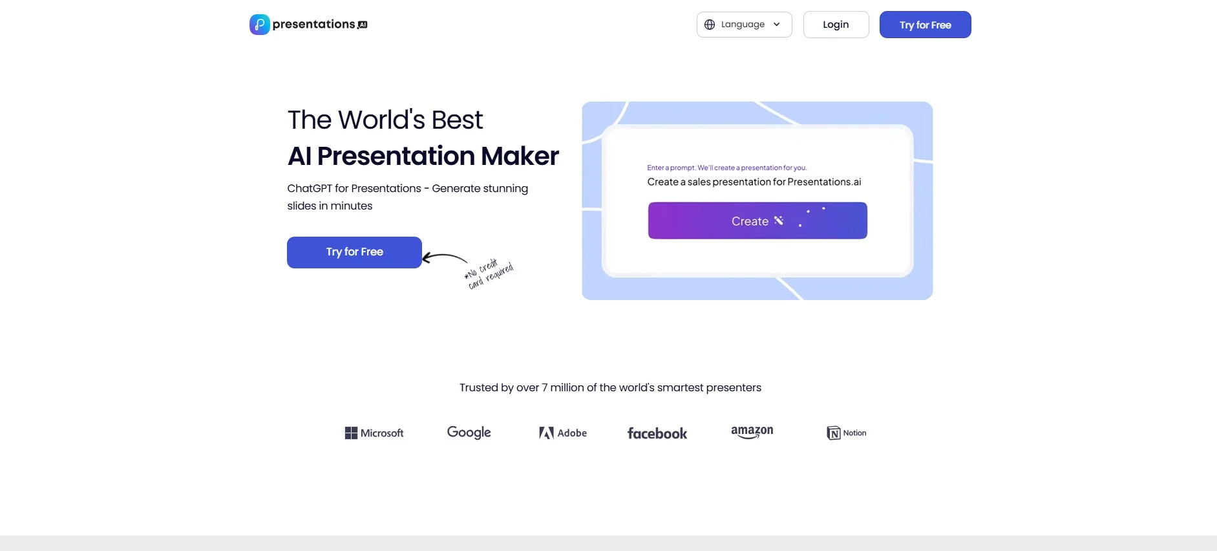Click the Presentations.ai logo icon

coord(259,25)
